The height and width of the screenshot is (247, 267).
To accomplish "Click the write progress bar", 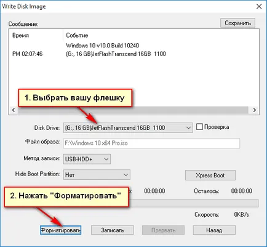I will [193, 203].
